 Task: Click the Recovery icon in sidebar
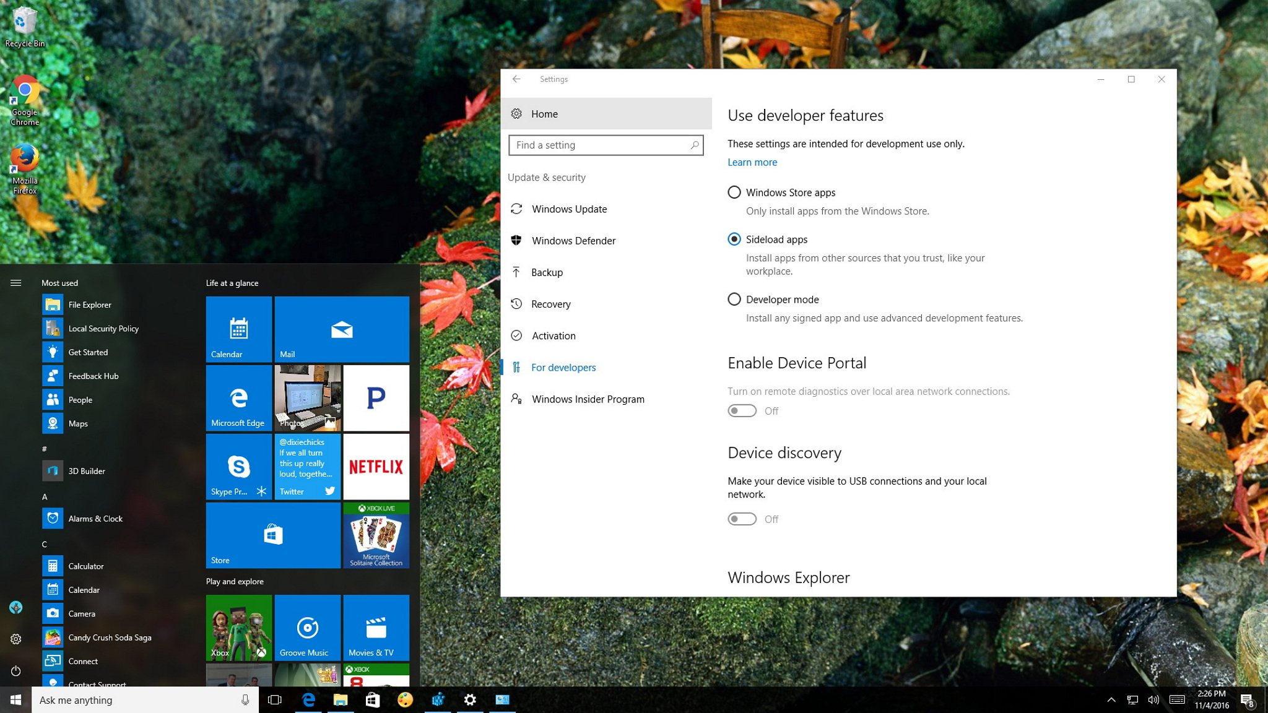[x=516, y=304]
